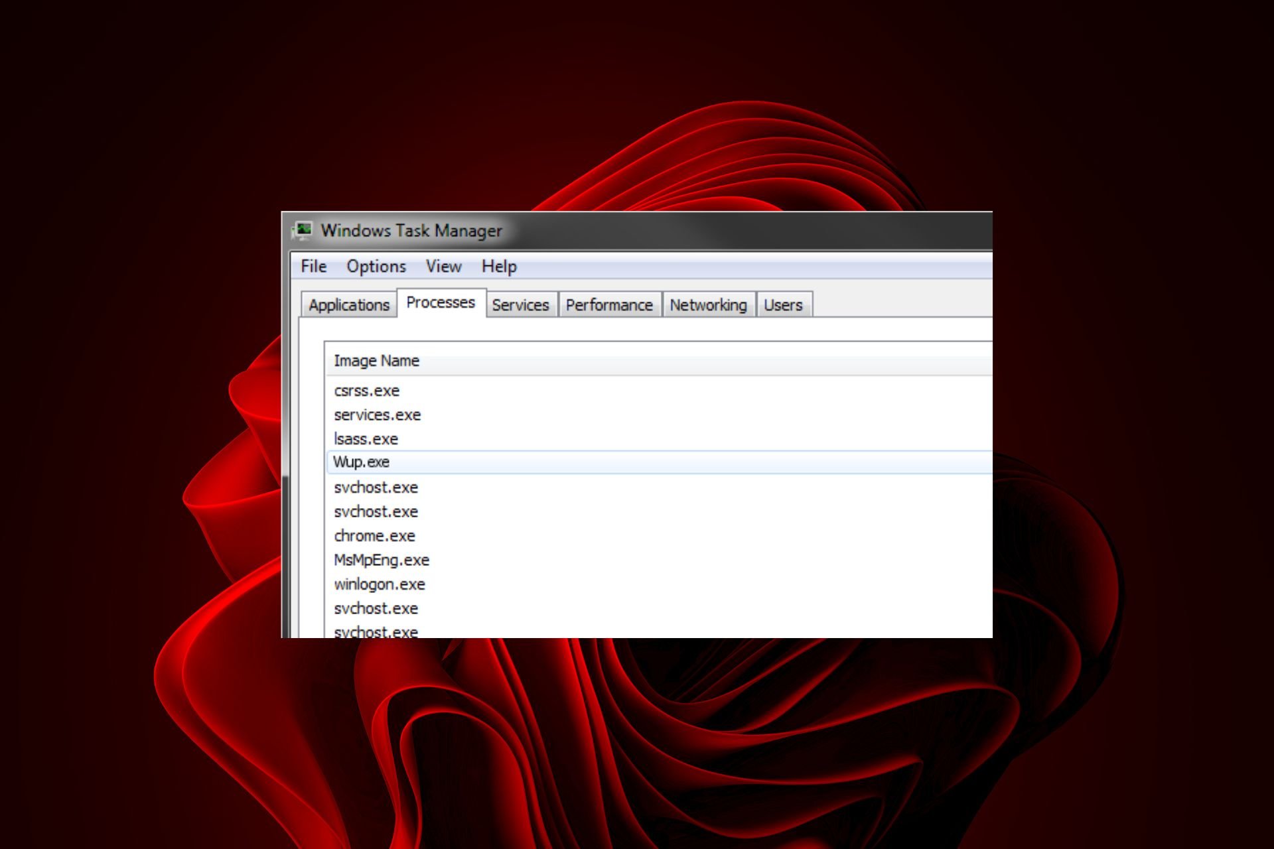Click the Windows Task Manager title text

(411, 231)
